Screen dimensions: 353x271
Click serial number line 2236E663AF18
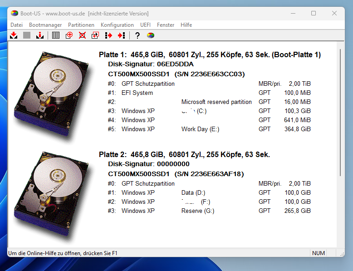pyautogui.click(x=176, y=174)
